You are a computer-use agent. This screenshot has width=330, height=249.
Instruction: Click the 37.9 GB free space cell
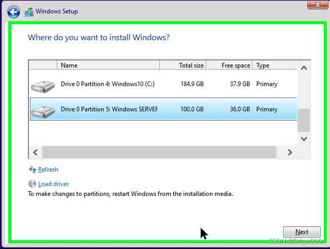pos(240,84)
